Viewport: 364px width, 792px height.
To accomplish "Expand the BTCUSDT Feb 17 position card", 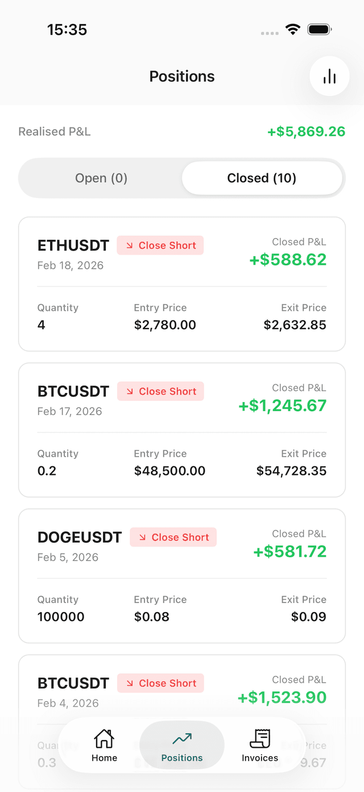I will 181,430.
